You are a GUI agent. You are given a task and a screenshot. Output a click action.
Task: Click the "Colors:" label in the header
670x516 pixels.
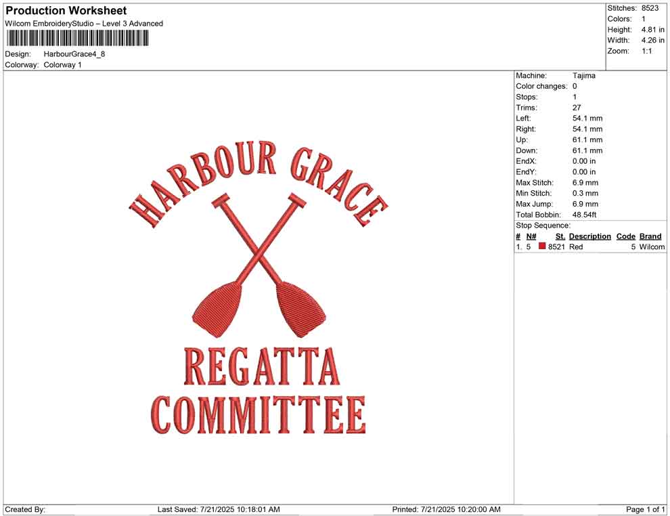coord(619,19)
